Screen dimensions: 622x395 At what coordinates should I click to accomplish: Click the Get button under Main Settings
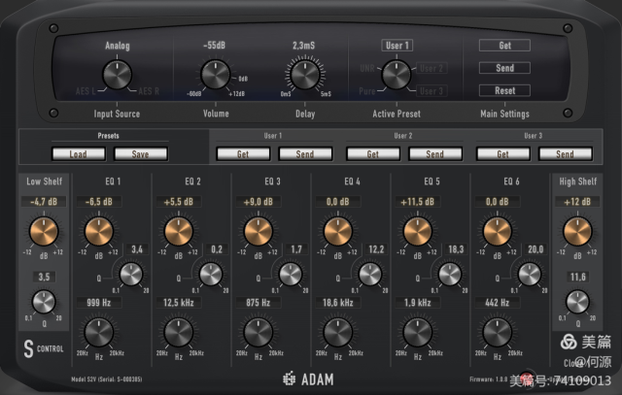(504, 46)
